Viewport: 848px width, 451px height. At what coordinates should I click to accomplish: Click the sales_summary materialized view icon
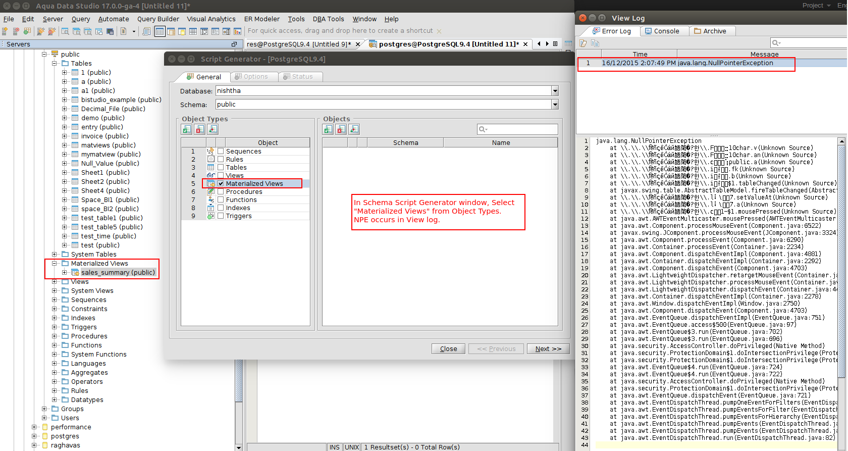click(75, 273)
